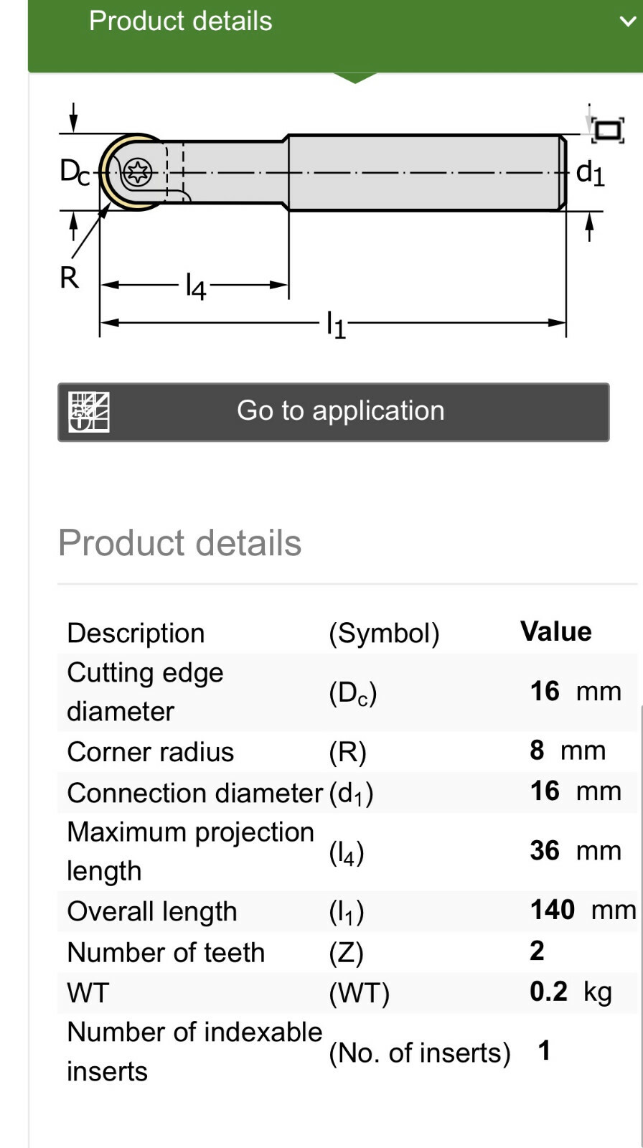
Task: Tap the grid icon on Go to application
Action: click(x=89, y=412)
